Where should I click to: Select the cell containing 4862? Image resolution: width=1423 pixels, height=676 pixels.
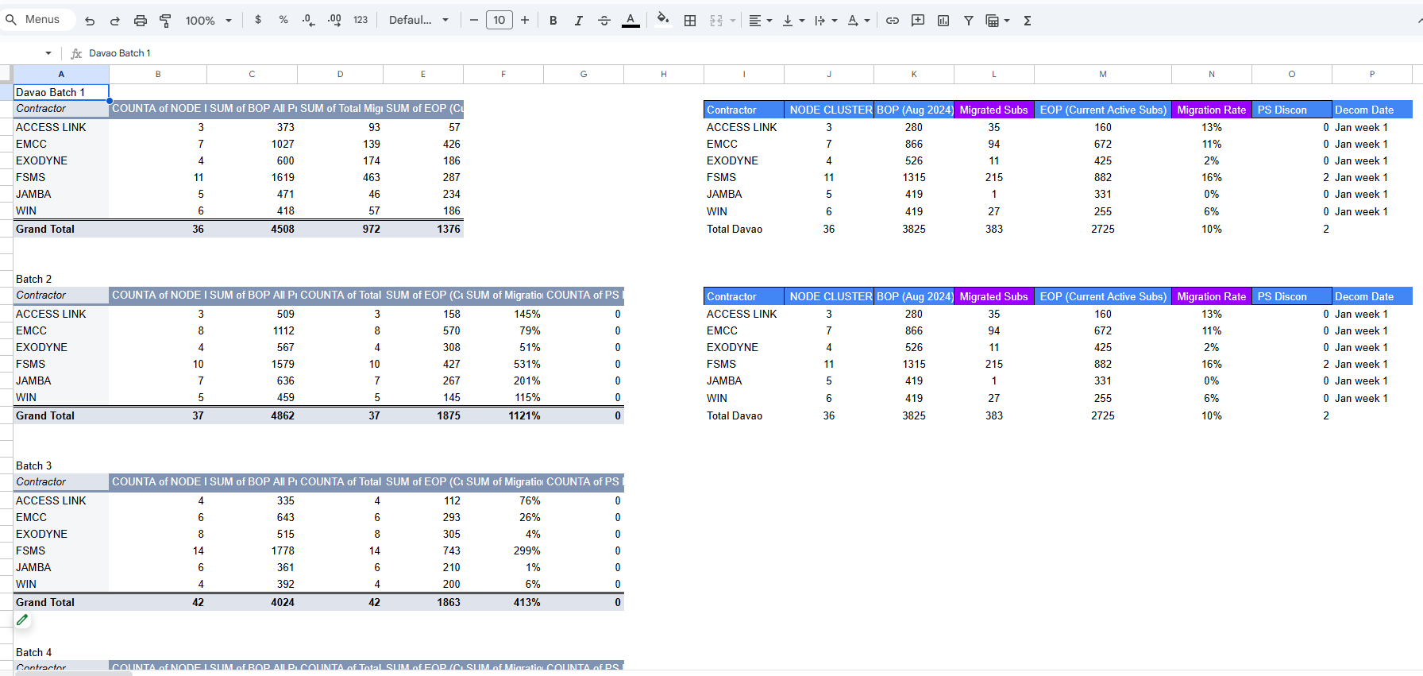pos(252,415)
